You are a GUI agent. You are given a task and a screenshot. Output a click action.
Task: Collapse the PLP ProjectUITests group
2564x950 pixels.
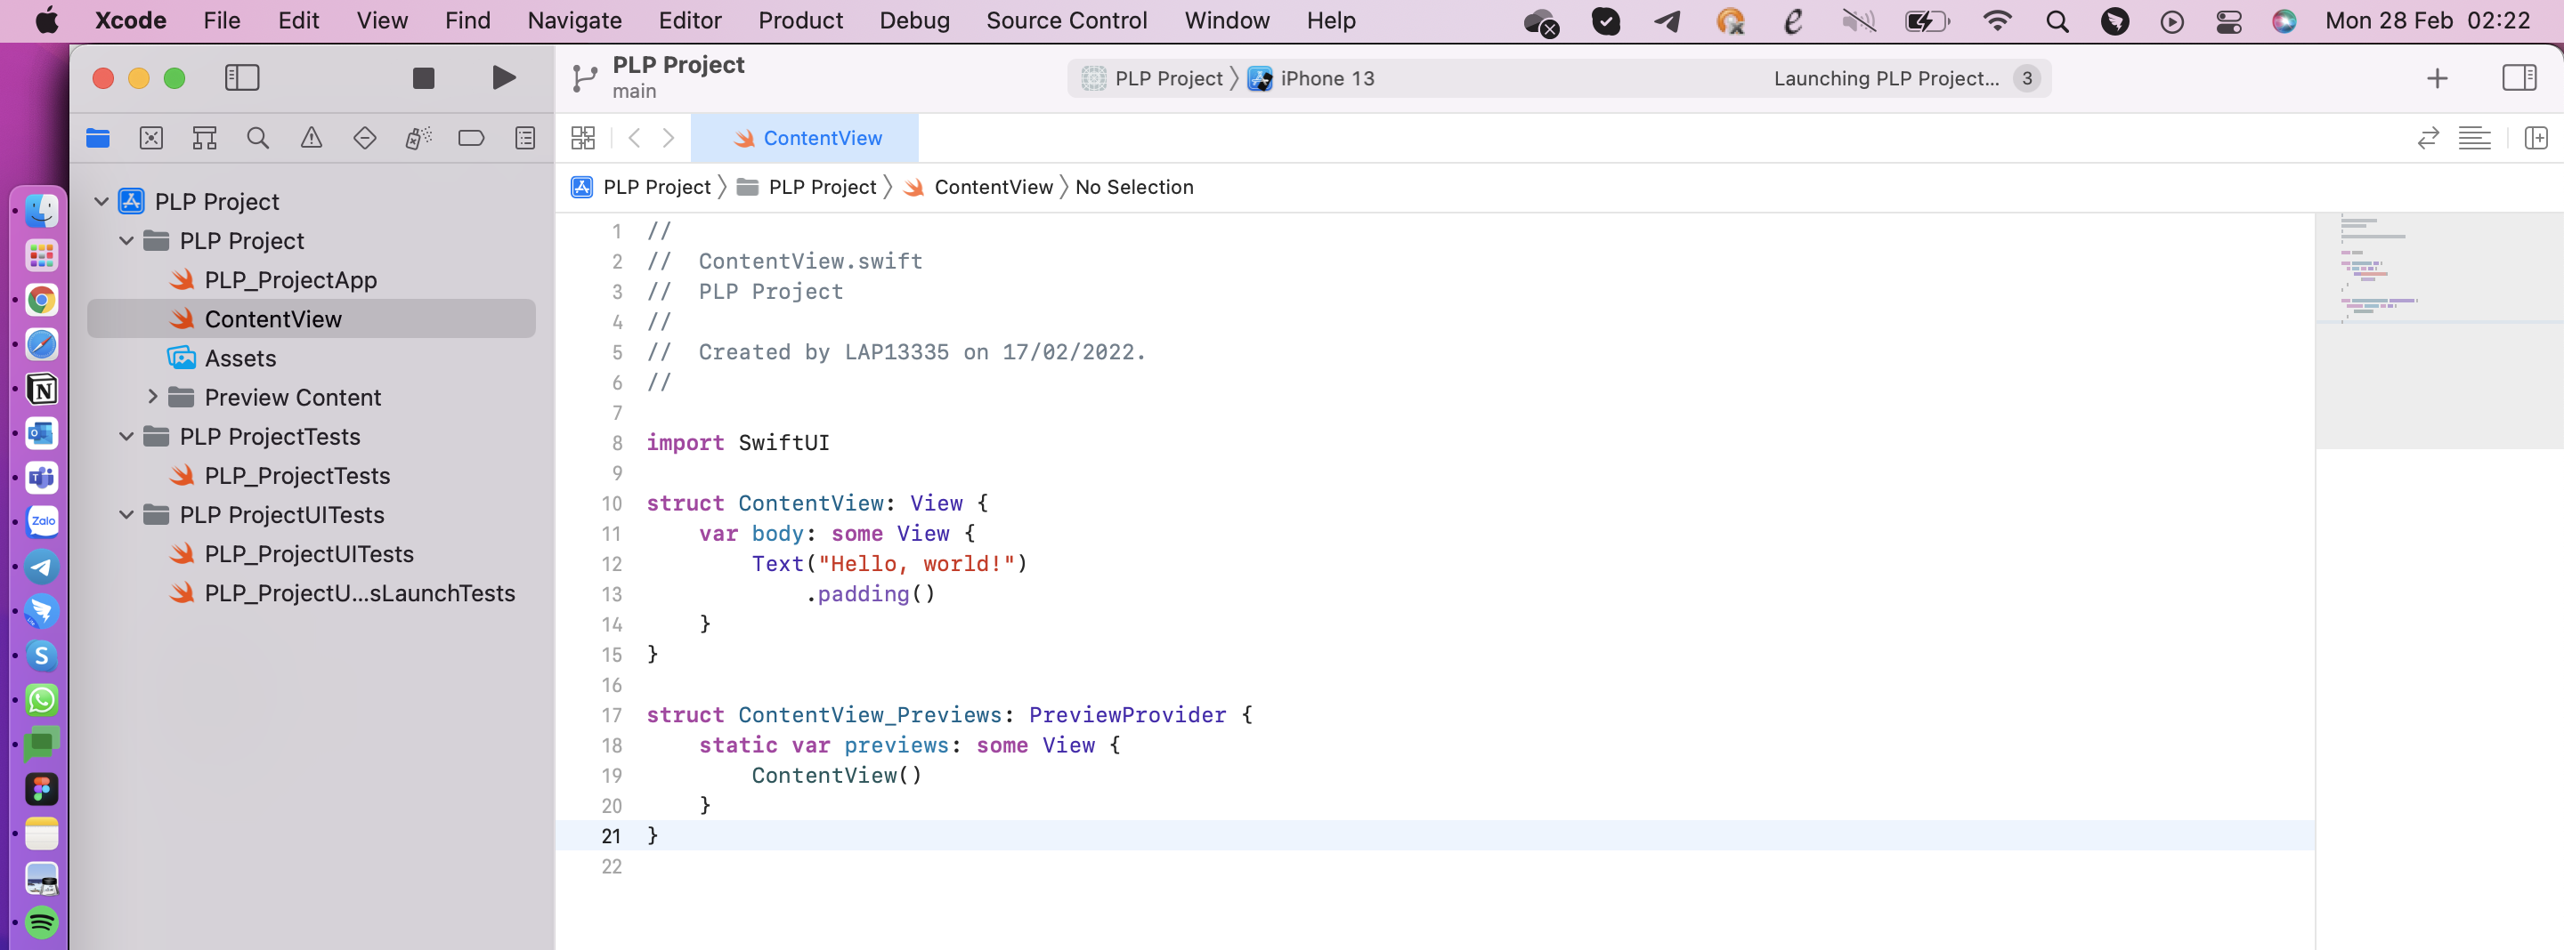[x=126, y=515]
